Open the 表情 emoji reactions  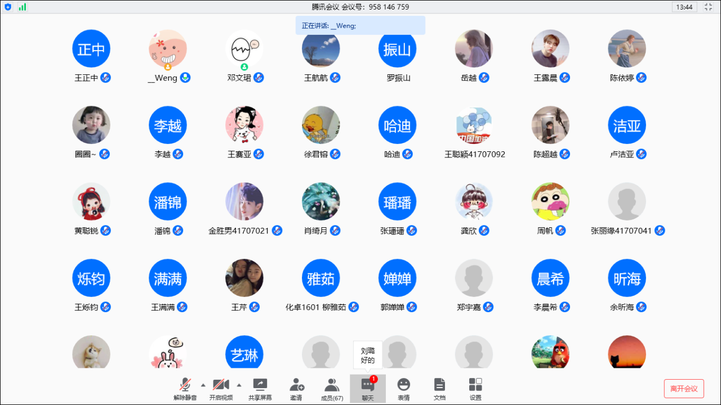coord(403,389)
